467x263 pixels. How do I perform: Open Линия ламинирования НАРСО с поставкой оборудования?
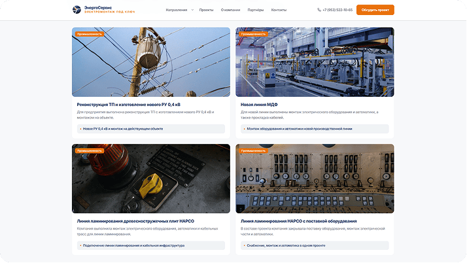pos(298,221)
